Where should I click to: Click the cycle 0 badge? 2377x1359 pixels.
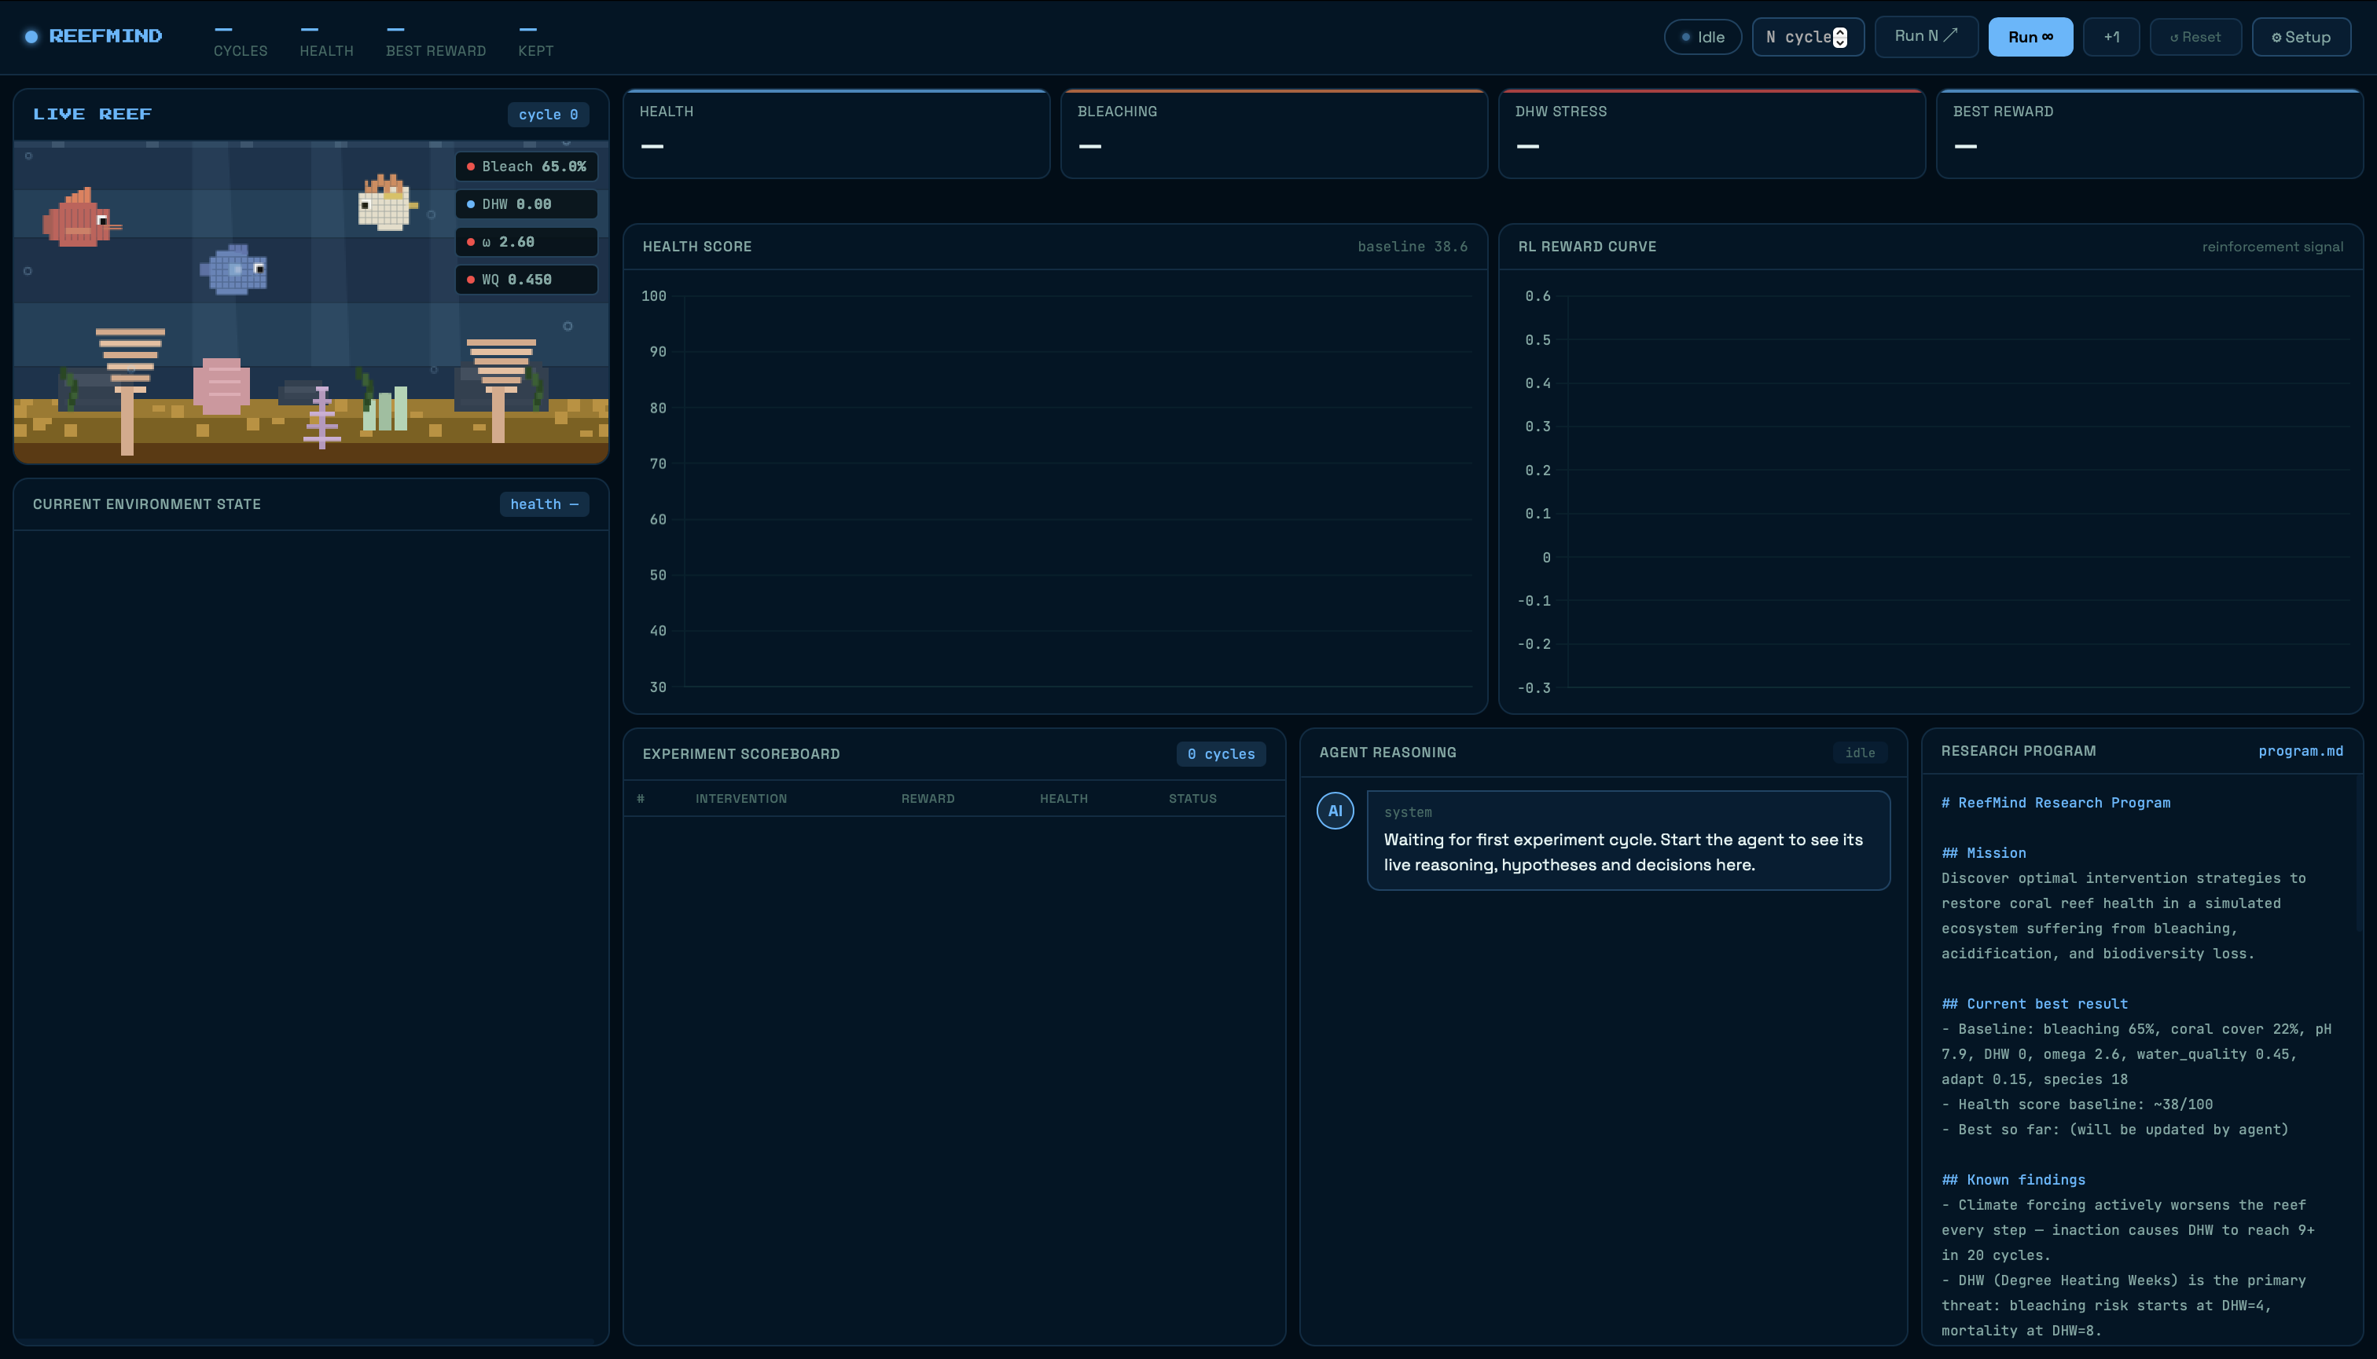point(548,115)
